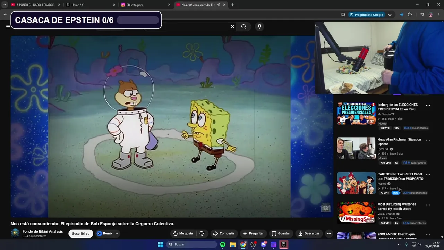Open options menu for CARTOON NETWORK video
Viewport: 444px width, 250px height.
(428, 175)
